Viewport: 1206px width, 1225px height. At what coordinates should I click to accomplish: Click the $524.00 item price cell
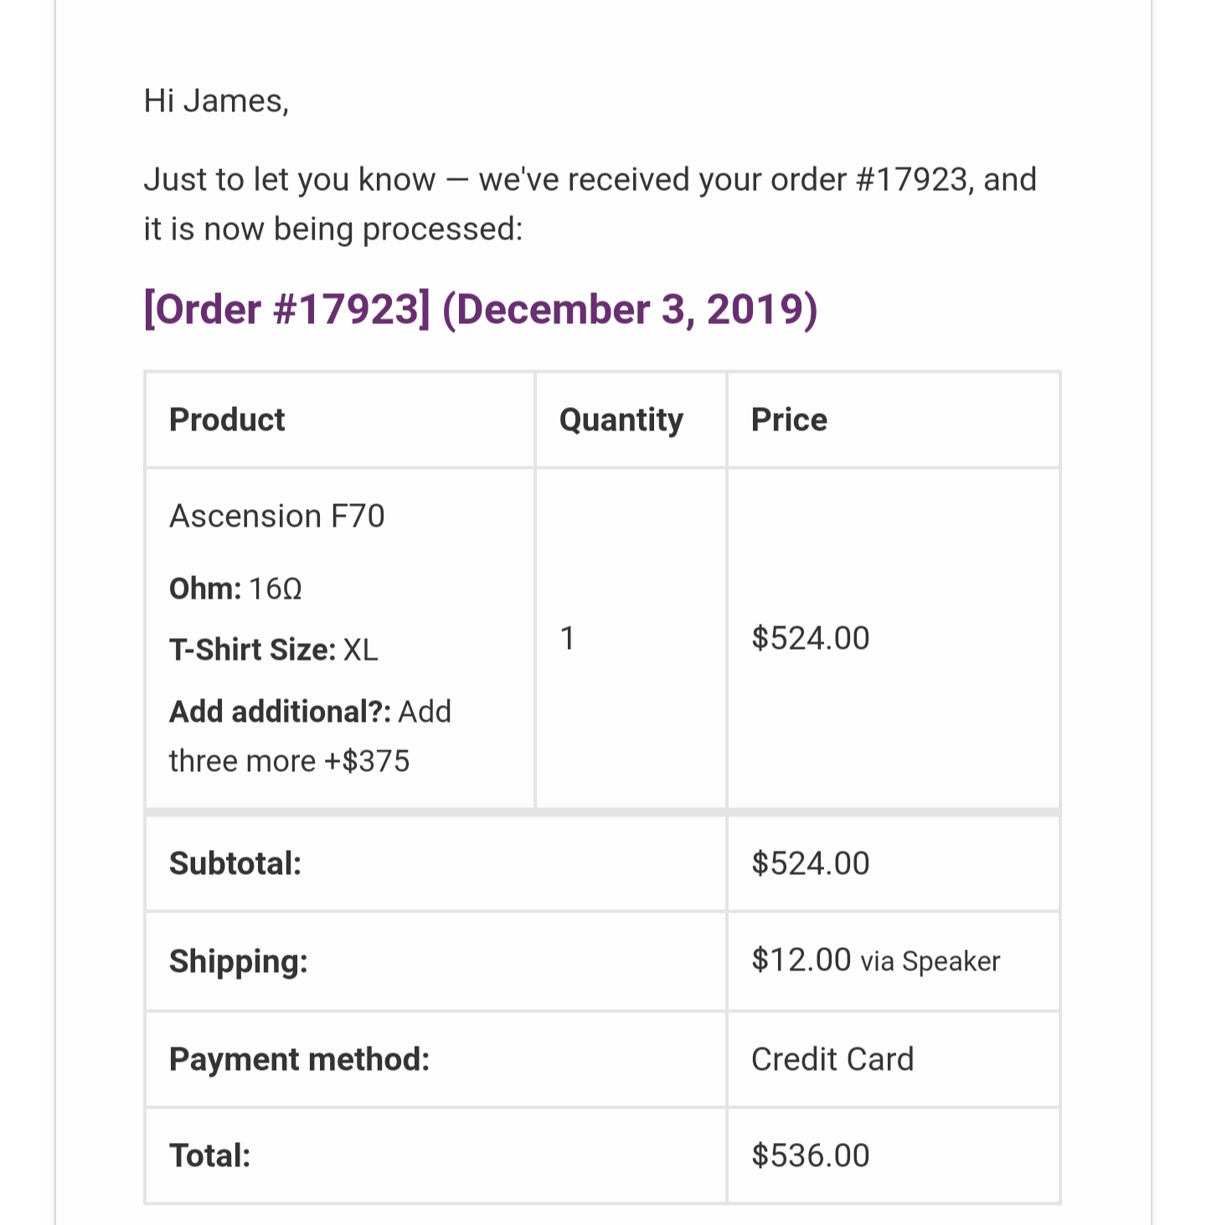pyautogui.click(x=894, y=638)
